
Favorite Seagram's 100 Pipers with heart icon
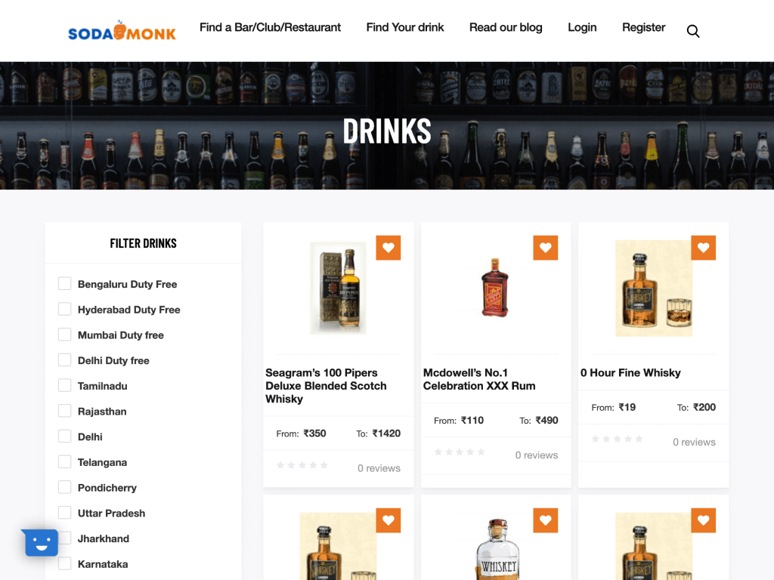tap(389, 248)
